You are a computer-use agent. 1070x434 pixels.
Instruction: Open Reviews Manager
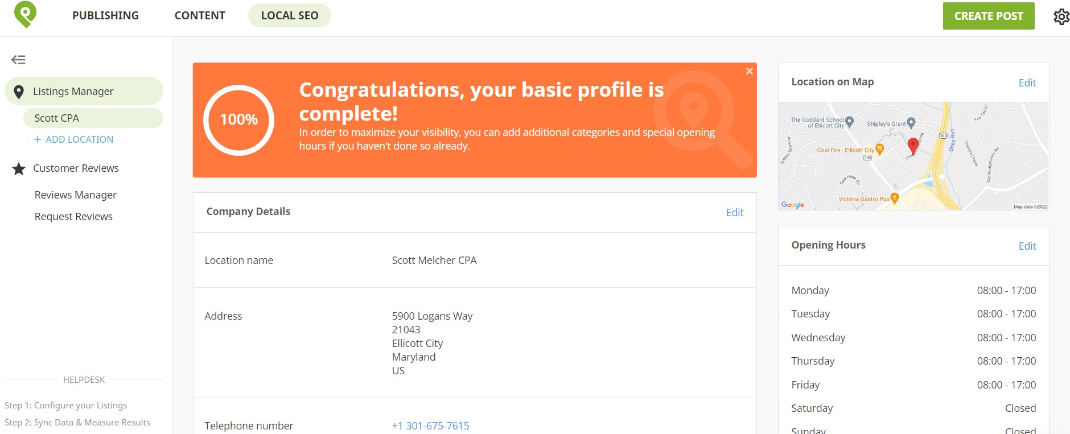pyautogui.click(x=76, y=195)
